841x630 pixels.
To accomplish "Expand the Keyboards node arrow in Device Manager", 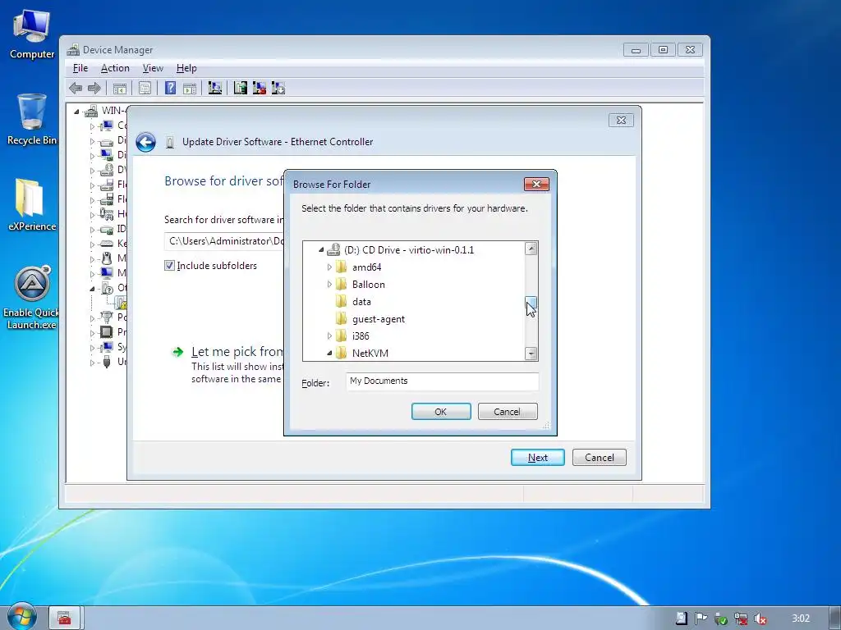I will 92,244.
